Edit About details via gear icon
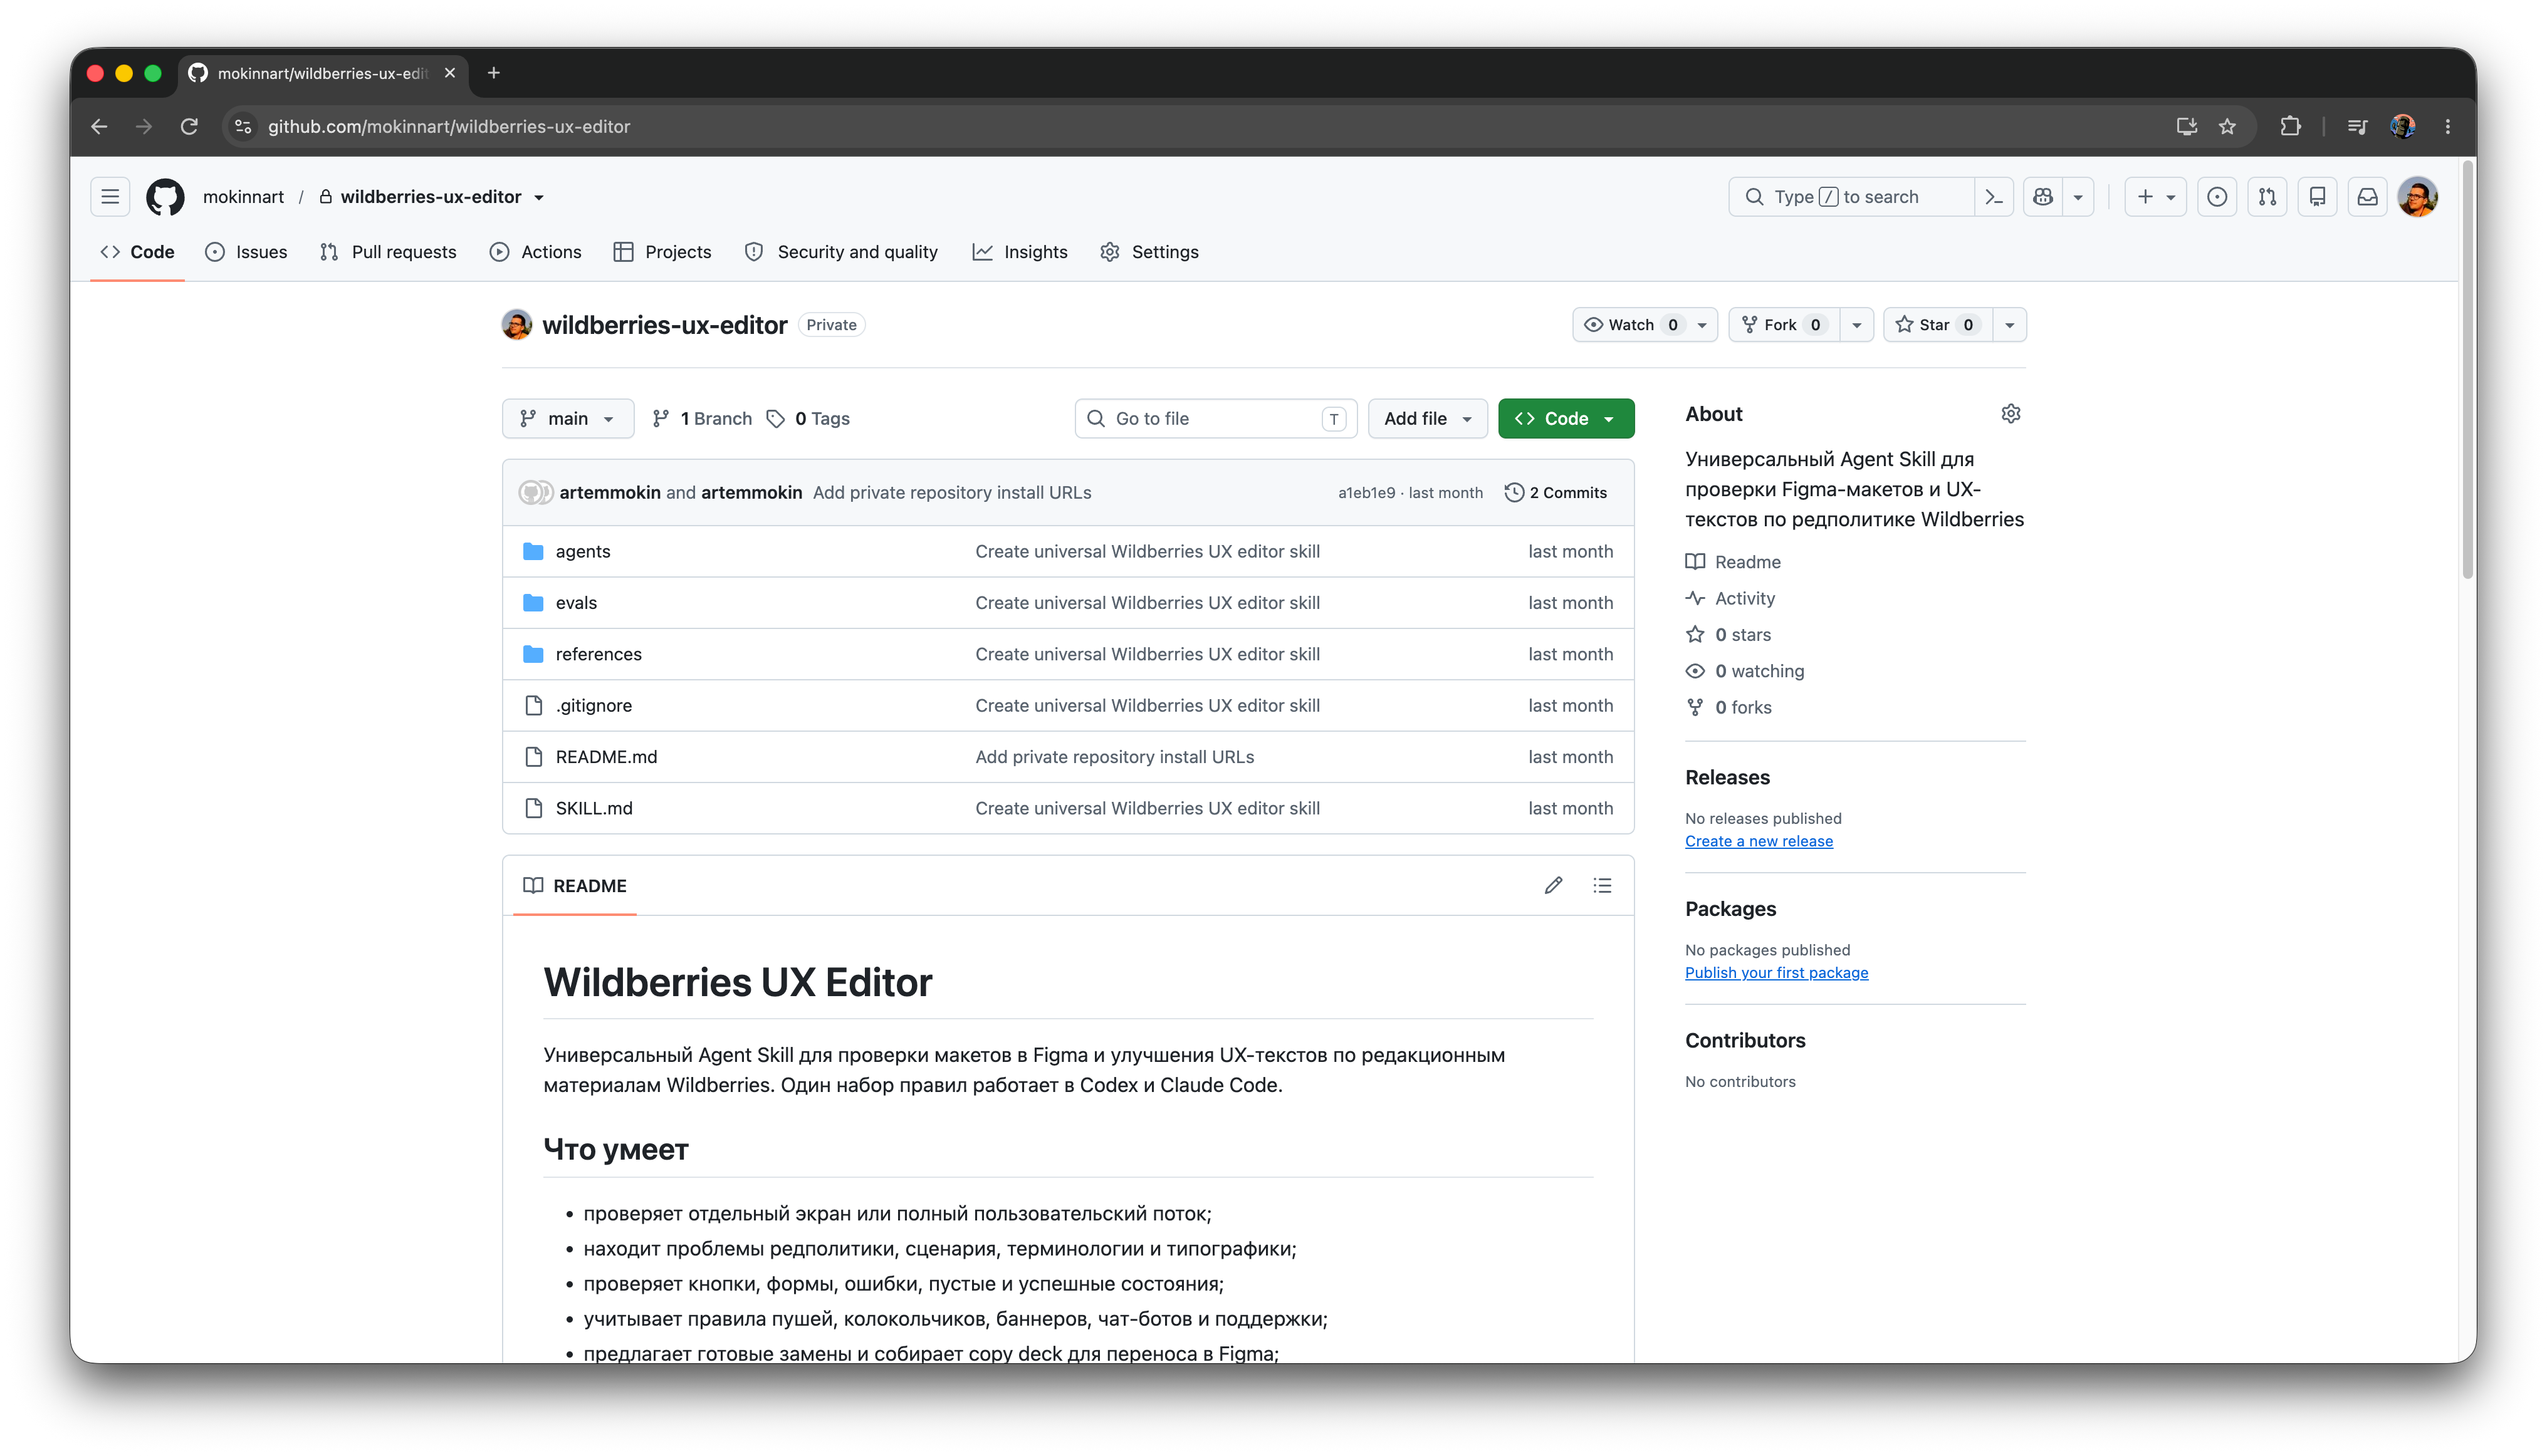 coord(2011,414)
